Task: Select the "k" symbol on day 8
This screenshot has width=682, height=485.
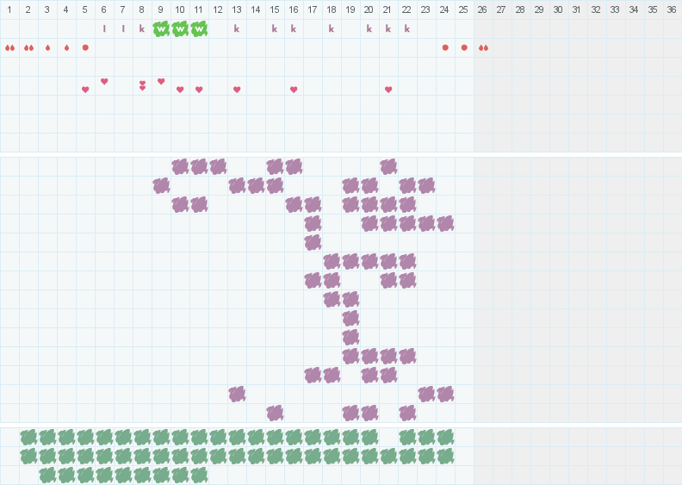Action: (142, 28)
